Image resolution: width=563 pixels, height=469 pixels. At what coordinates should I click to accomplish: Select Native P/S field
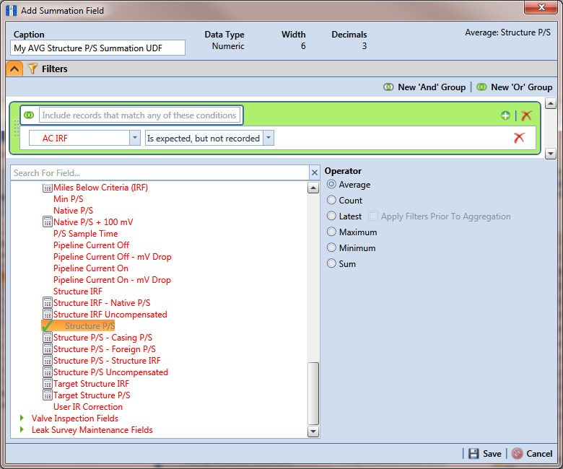[x=73, y=210]
